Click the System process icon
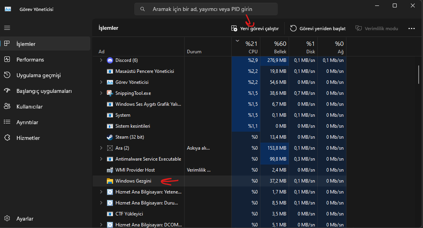This screenshot has width=423, height=228. [x=110, y=115]
